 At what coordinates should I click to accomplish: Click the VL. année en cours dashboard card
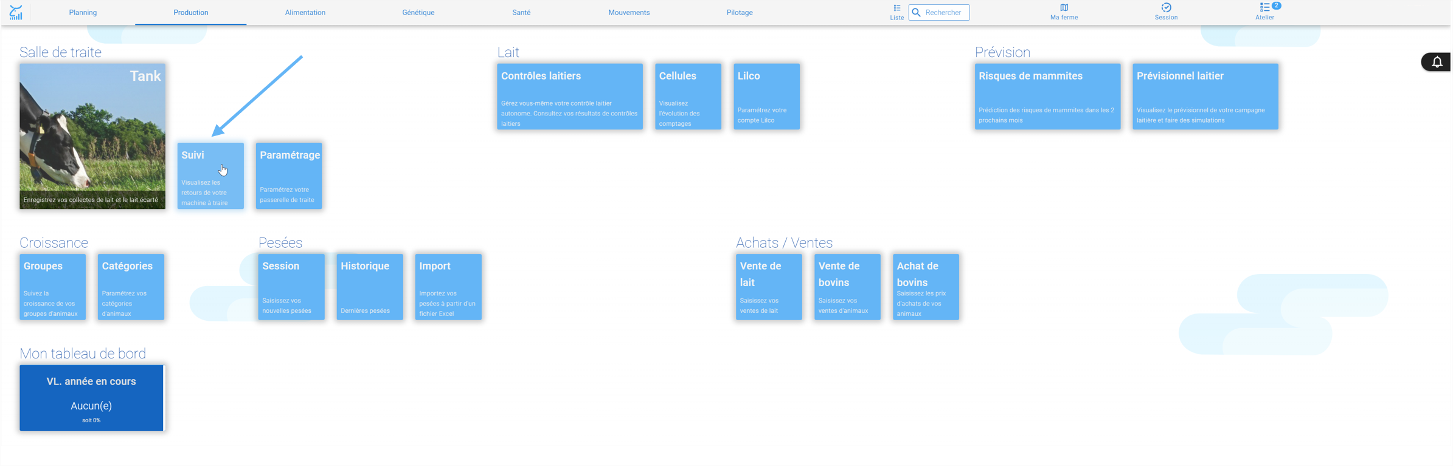(91, 398)
